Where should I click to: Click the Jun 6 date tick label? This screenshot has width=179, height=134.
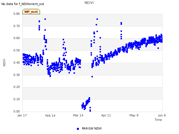[162, 115]
